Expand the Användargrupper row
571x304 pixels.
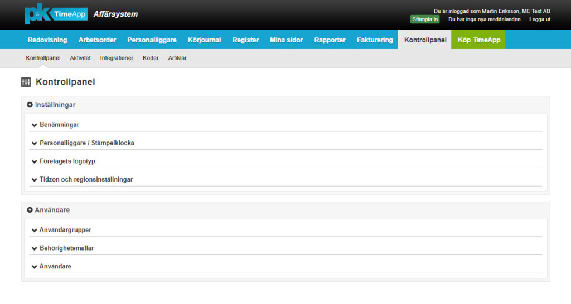[65, 230]
